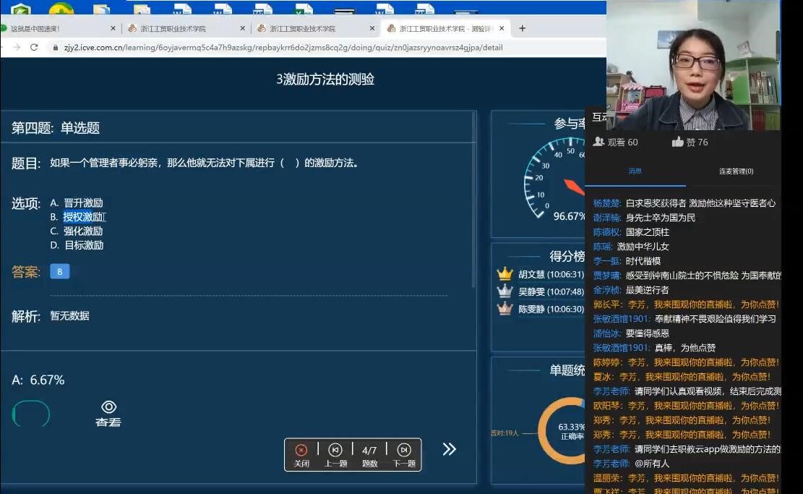
Task: Reload the page with the browser refresh icon
Action: 34,47
